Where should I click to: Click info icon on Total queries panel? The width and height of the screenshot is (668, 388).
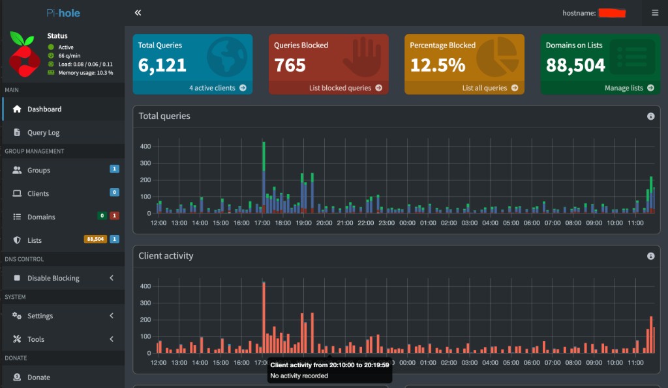[650, 117]
